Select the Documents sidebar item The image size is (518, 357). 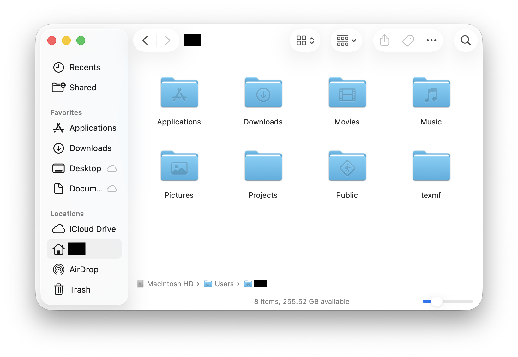[84, 189]
